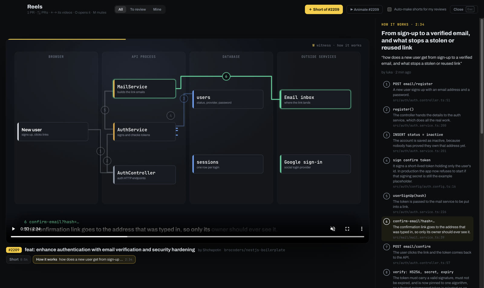The image size is (484, 288).
Task: Click step 8 circle beside verify: HS256
Action: [x=386, y=273]
